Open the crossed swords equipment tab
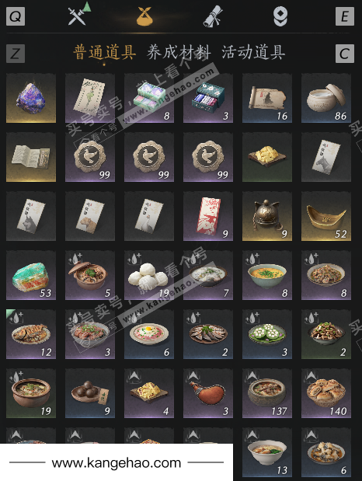 [x=78, y=15]
